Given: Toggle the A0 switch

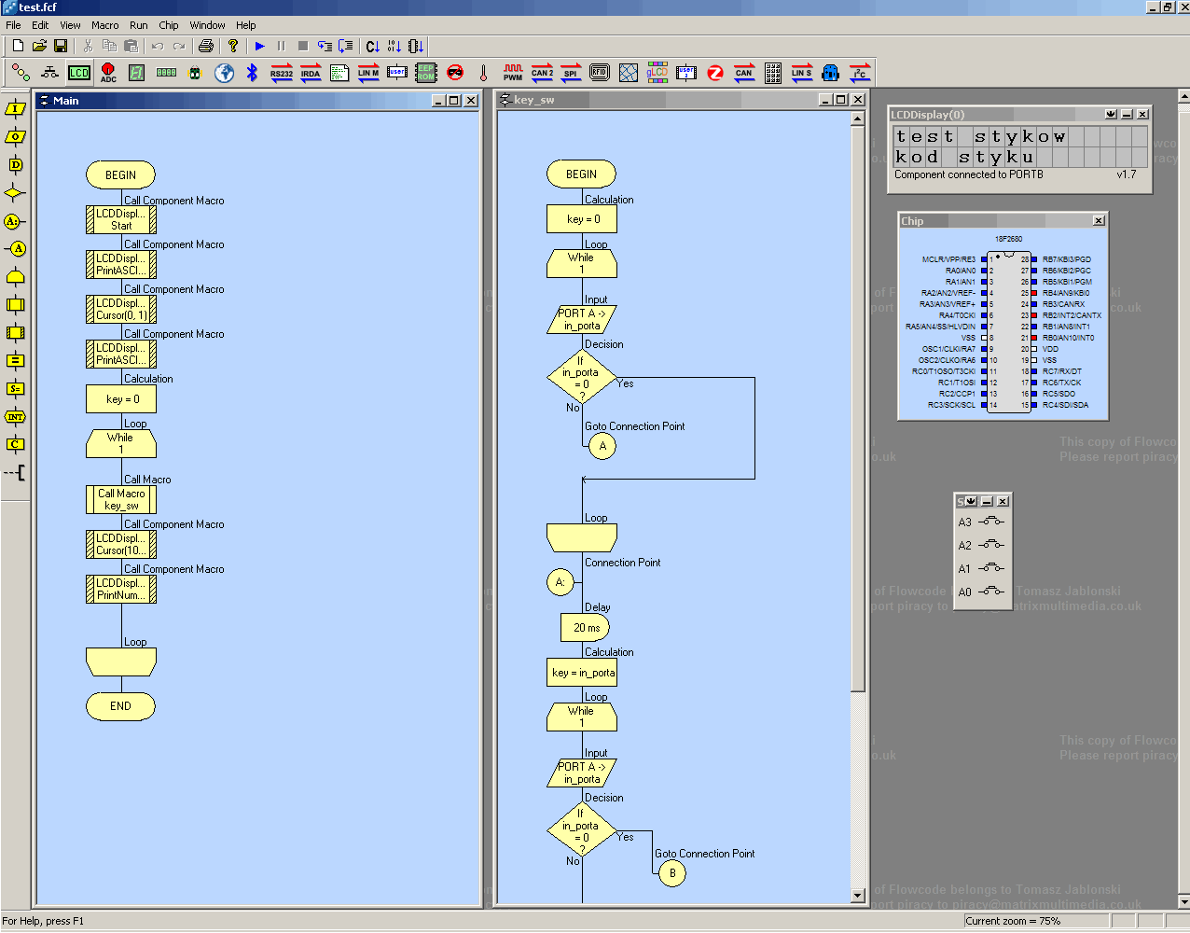Looking at the screenshot, I should coord(991,592).
